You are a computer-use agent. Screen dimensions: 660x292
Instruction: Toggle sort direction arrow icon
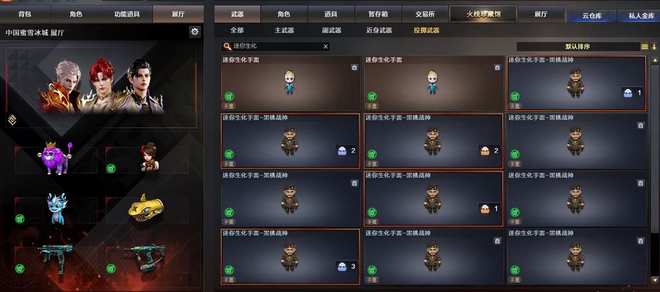[654, 46]
